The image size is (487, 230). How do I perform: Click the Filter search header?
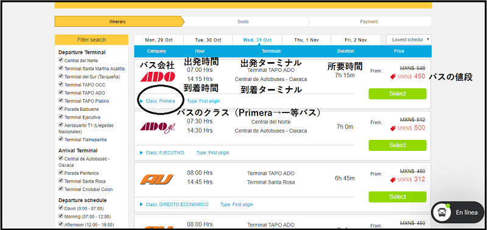[92, 40]
